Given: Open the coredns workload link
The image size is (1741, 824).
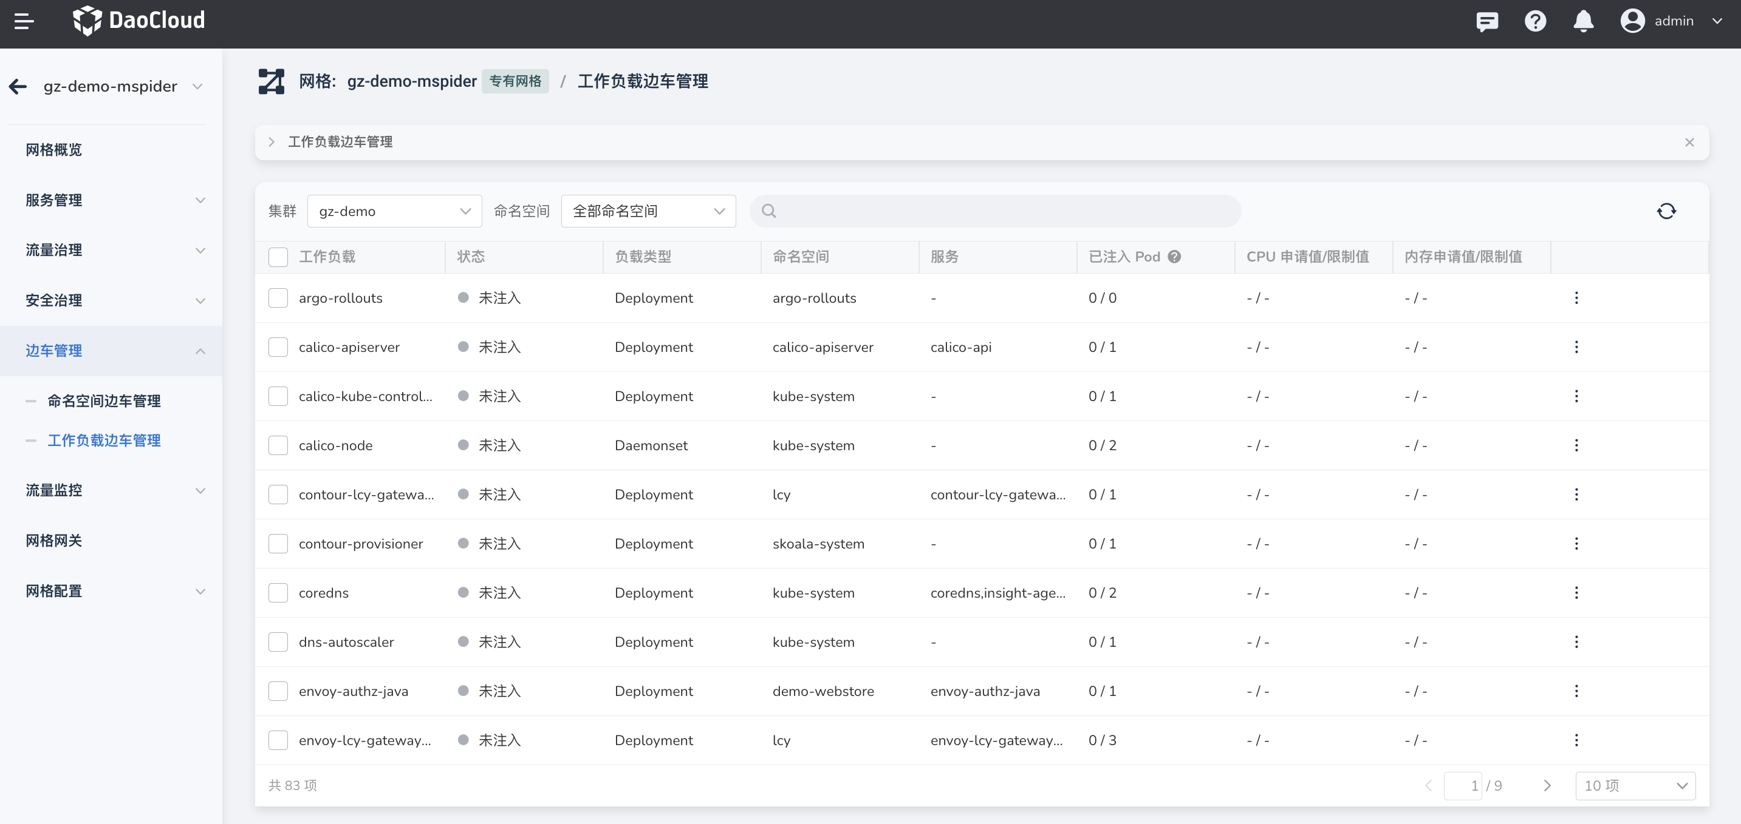Looking at the screenshot, I should pos(324,593).
